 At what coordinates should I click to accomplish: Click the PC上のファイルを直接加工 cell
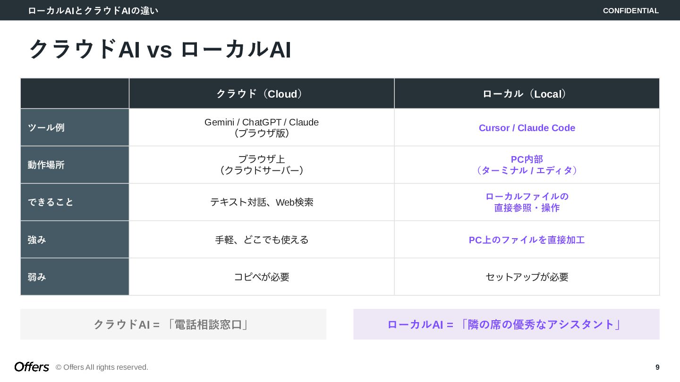(x=527, y=240)
